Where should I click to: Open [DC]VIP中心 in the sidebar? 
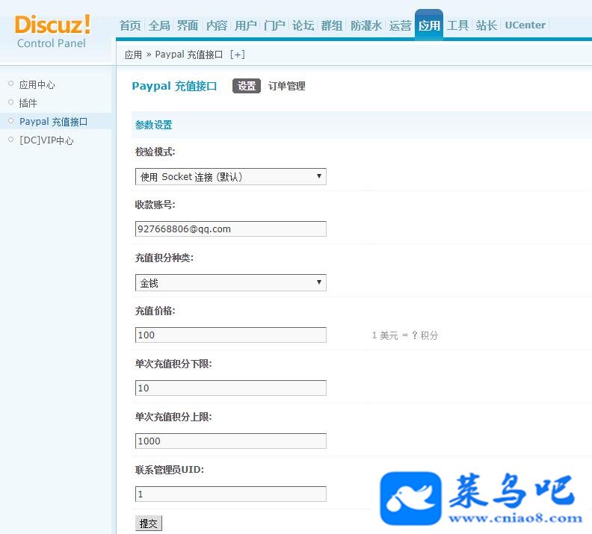(46, 140)
